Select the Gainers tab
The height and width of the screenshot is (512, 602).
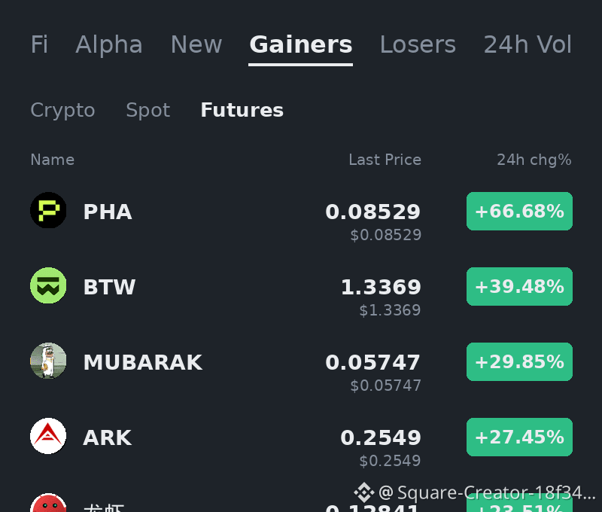coord(300,44)
